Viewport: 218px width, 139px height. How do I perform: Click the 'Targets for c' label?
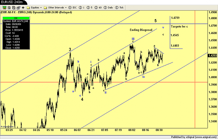(x=179, y=26)
